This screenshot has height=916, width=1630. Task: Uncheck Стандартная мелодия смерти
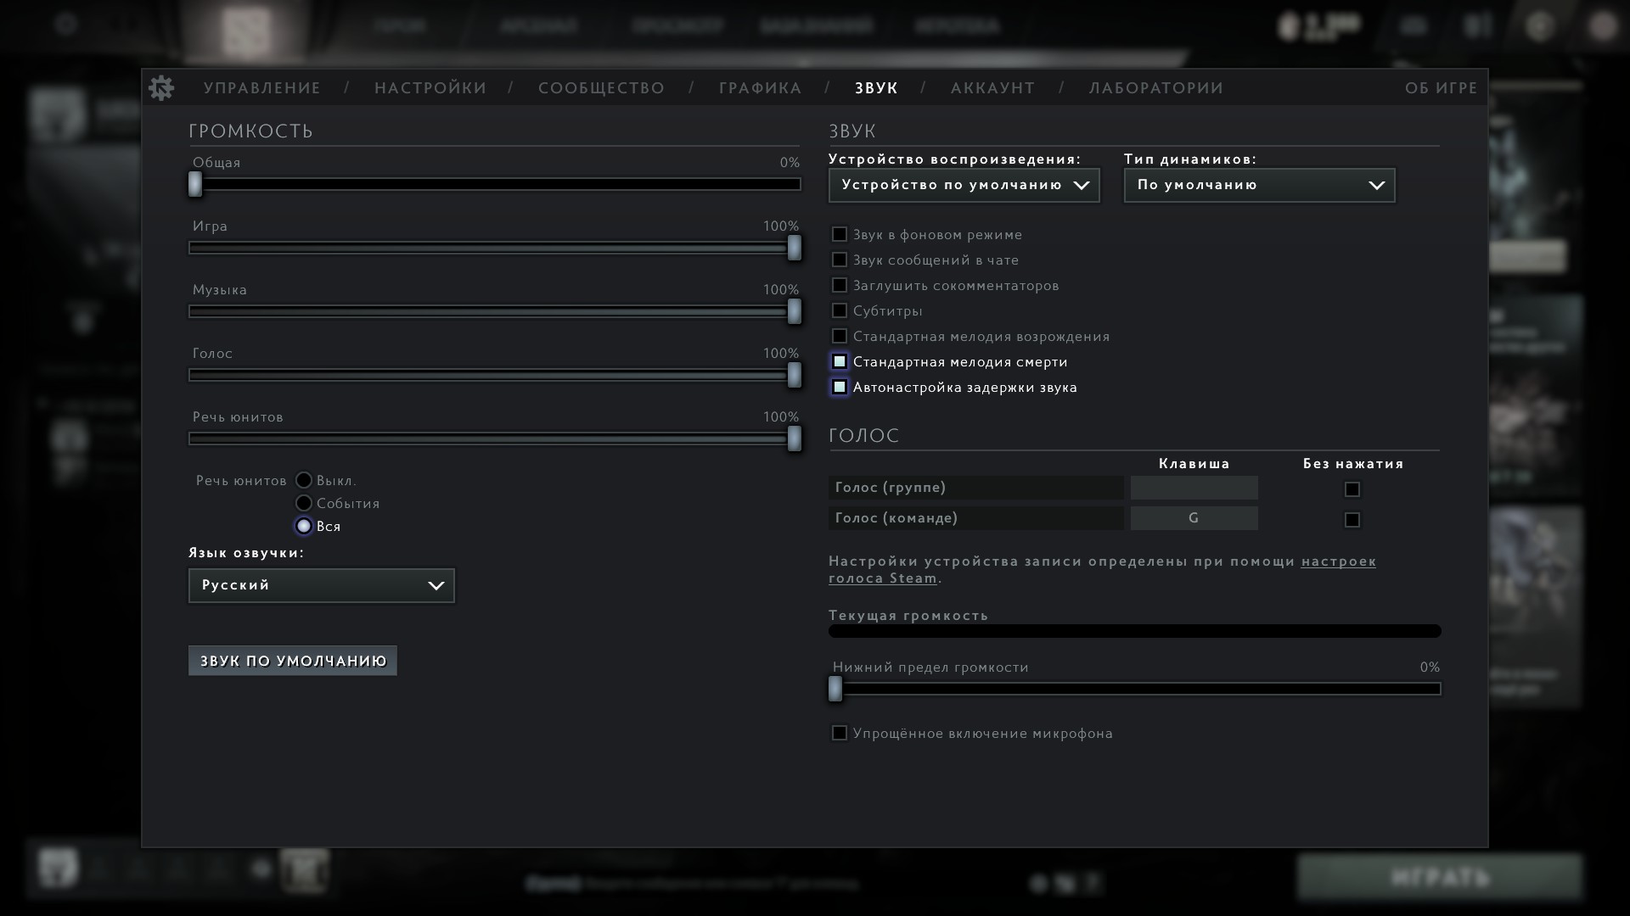840,362
